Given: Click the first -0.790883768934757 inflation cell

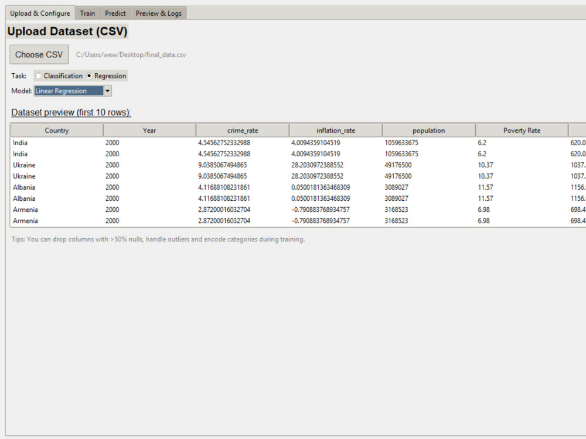Looking at the screenshot, I should coord(321,210).
